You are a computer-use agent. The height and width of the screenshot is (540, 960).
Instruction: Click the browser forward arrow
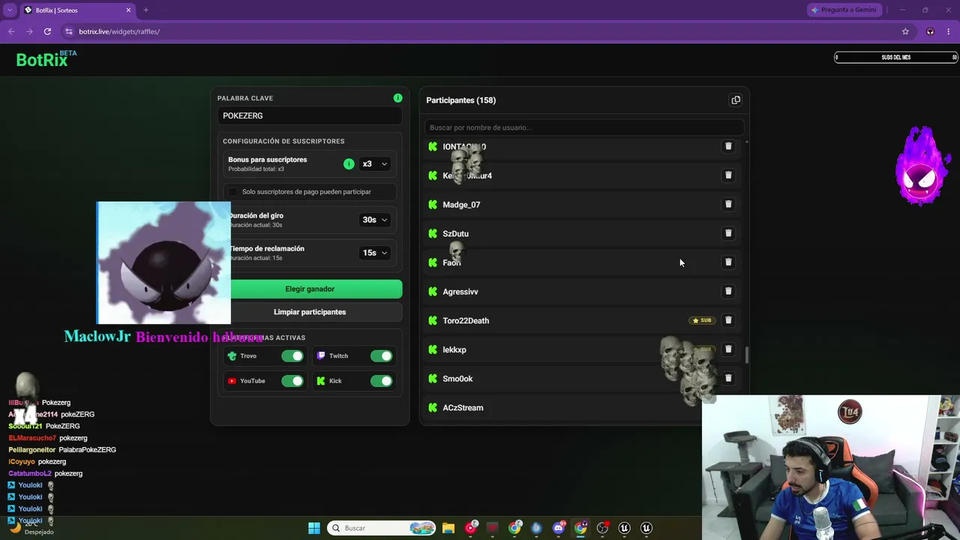[29, 31]
